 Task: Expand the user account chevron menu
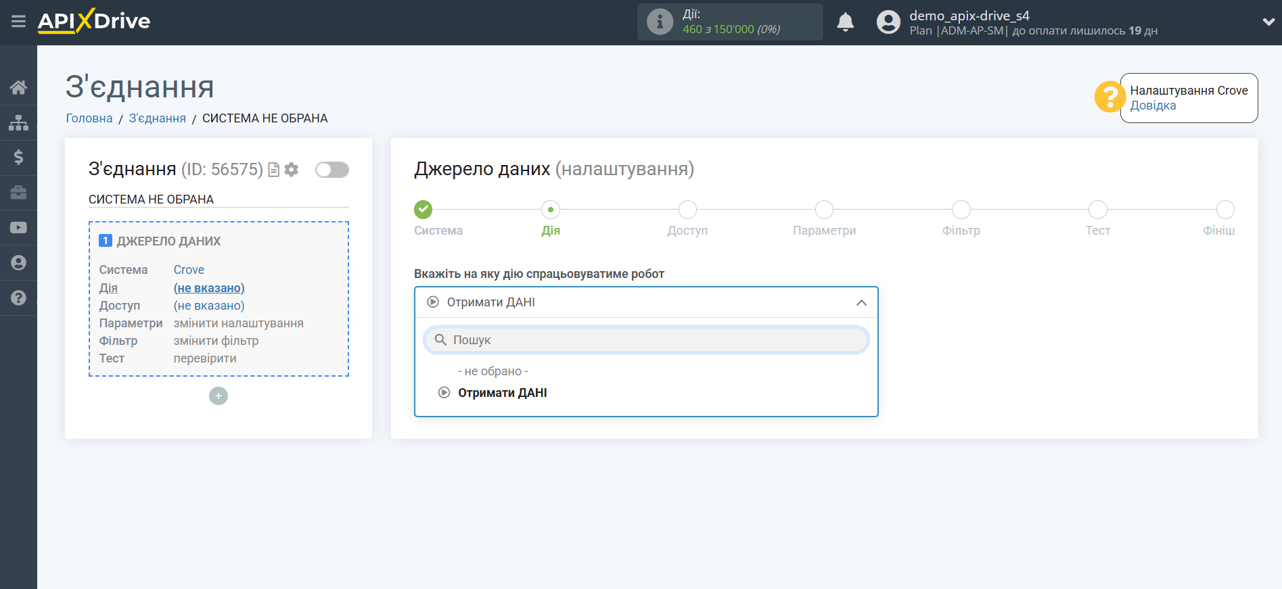point(1268,22)
